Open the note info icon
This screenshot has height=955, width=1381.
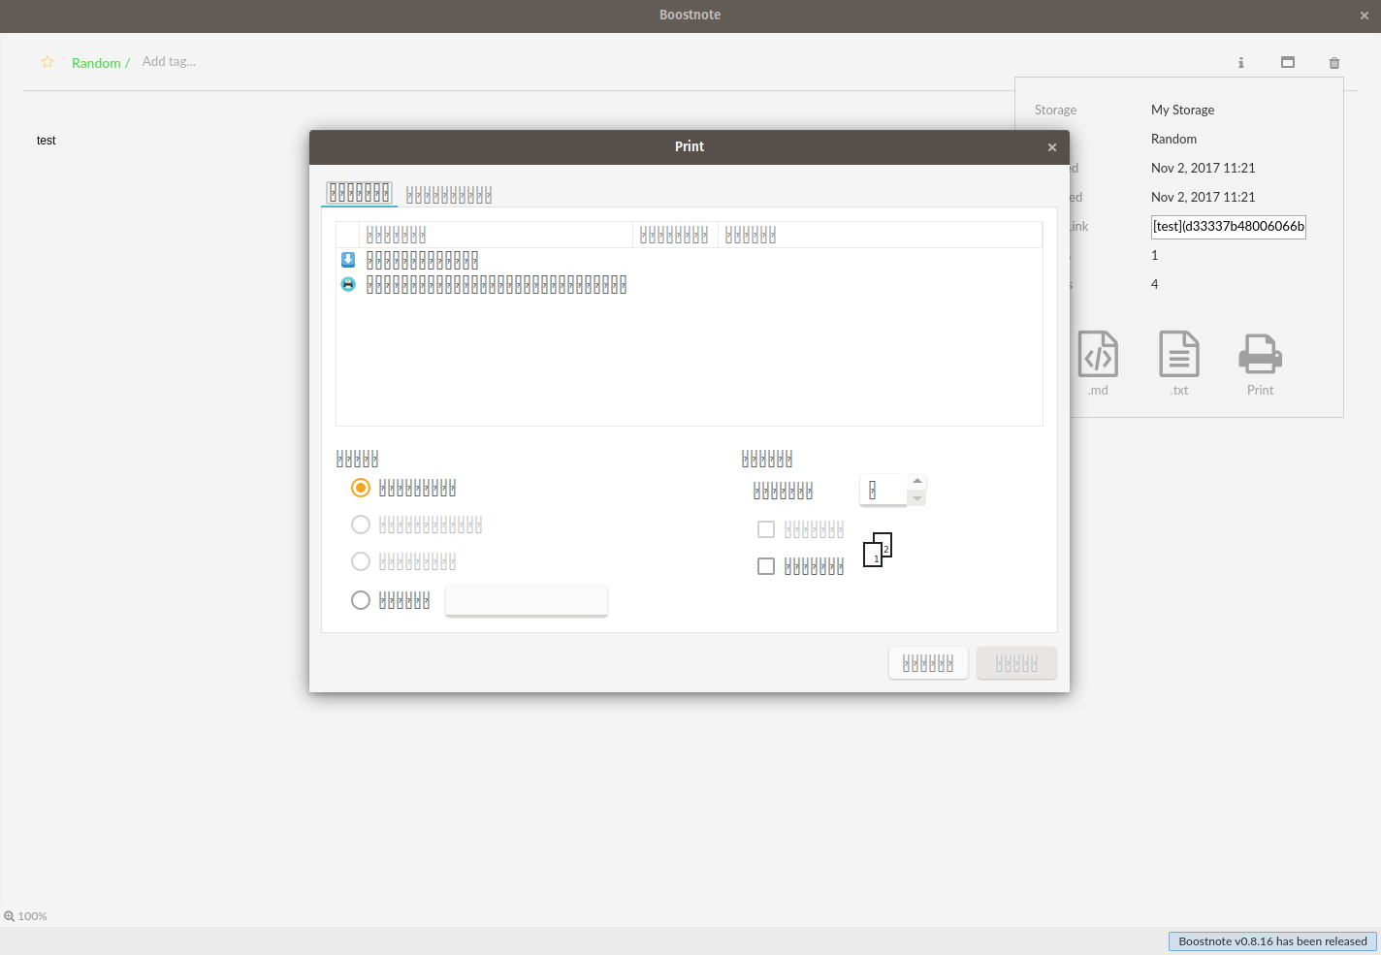pos(1240,63)
